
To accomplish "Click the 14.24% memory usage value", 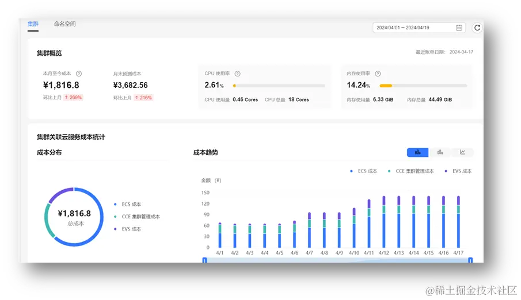I will tap(358, 85).
